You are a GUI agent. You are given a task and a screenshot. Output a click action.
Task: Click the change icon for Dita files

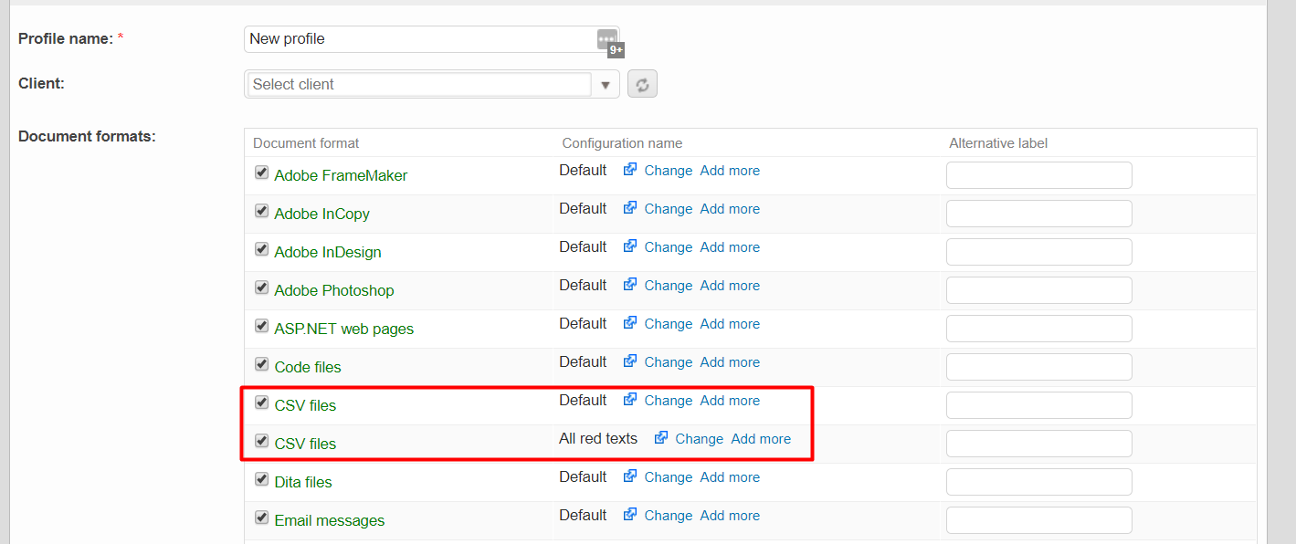pos(630,476)
